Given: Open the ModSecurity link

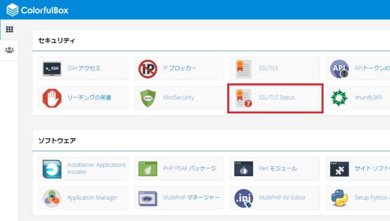Looking at the screenshot, I should (179, 97).
